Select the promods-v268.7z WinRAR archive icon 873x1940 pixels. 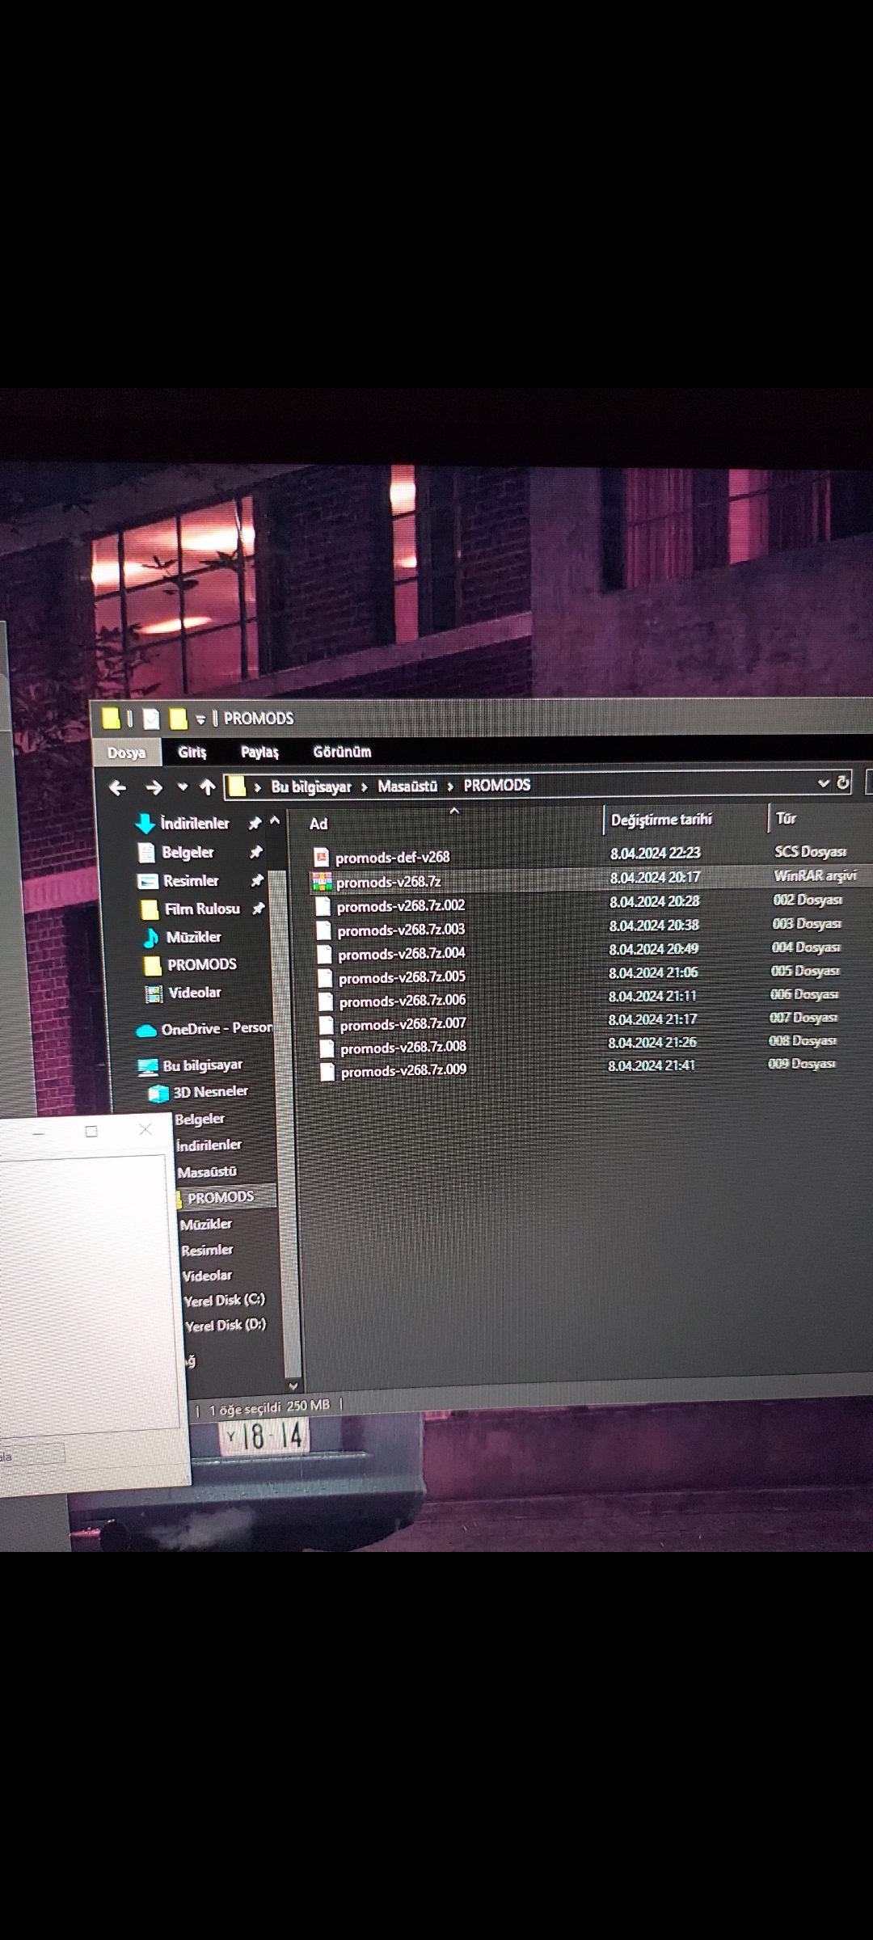pyautogui.click(x=322, y=882)
